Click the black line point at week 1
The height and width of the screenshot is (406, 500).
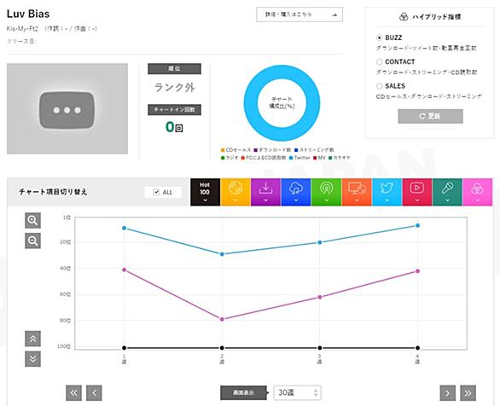pos(124,348)
